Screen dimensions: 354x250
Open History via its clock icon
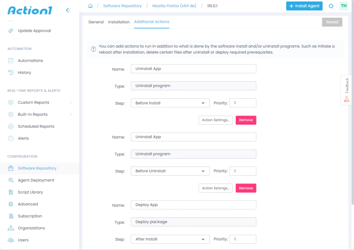[11, 73]
